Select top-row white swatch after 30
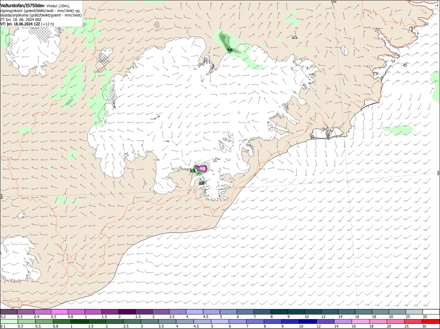440x329 pixels. (431, 312)
